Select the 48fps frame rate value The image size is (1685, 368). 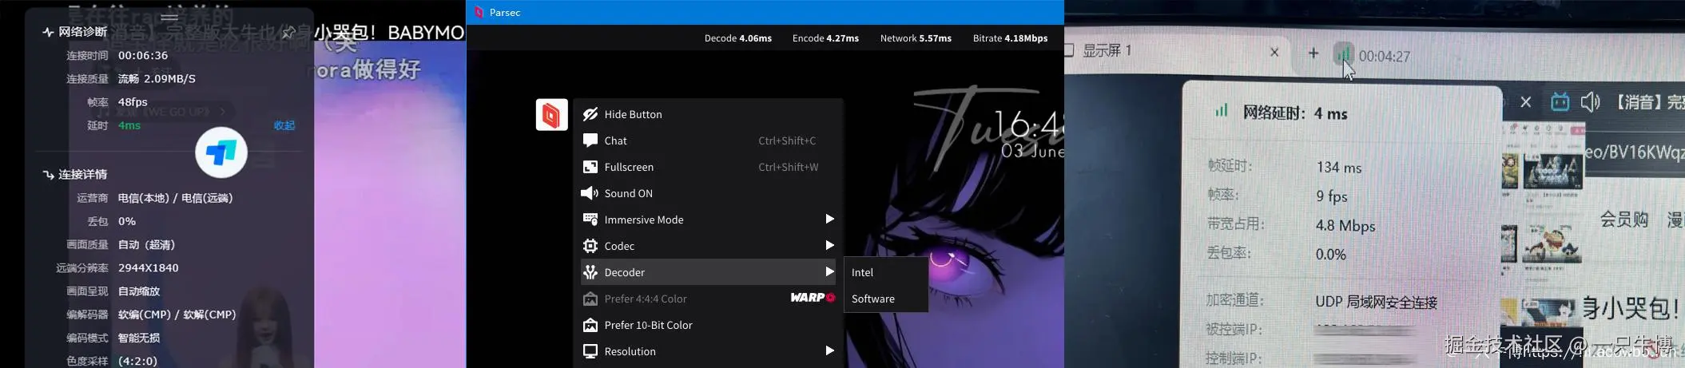pyautogui.click(x=133, y=102)
